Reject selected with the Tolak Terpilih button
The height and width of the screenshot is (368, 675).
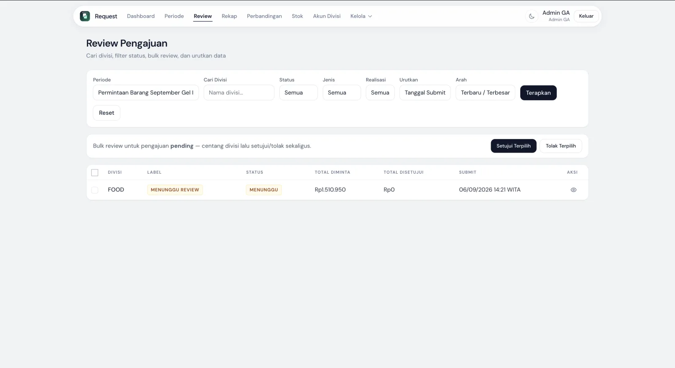(x=561, y=146)
